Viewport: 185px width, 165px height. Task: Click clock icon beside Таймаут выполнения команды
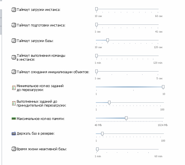14,57
